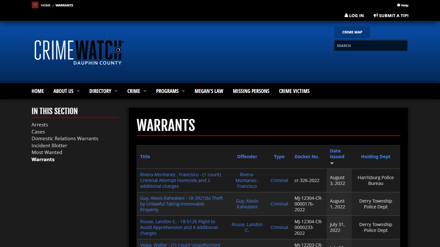Open MISSING PERSONS menu item
This screenshot has width=440, height=247.
tap(251, 91)
